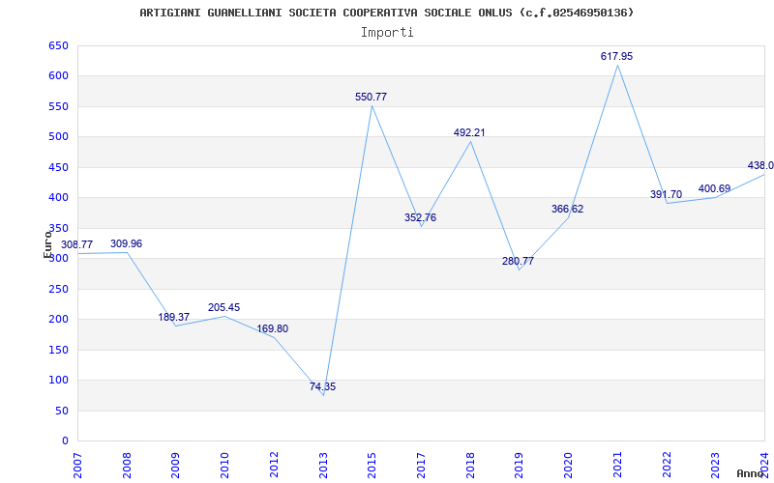Click the 74.35 data label

(322, 387)
